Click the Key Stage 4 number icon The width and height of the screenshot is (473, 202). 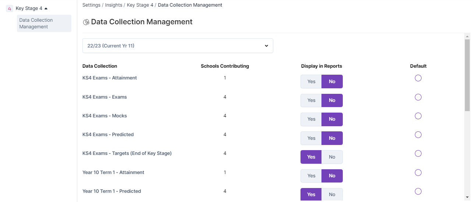[x=10, y=8]
